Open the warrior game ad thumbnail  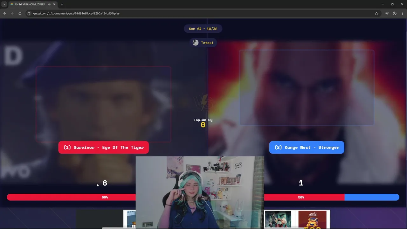coord(278,219)
